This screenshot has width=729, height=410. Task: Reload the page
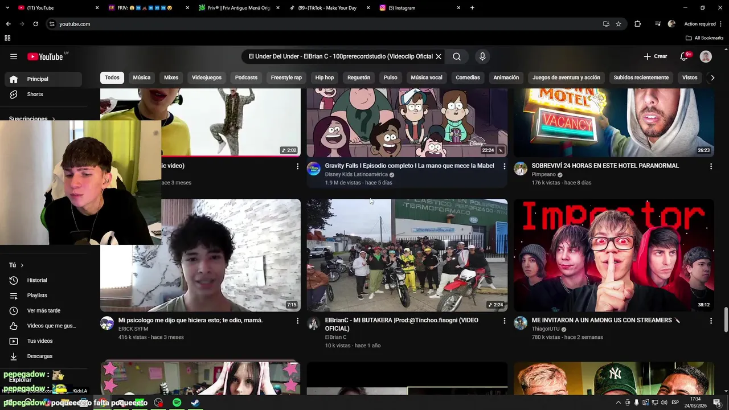click(x=35, y=24)
